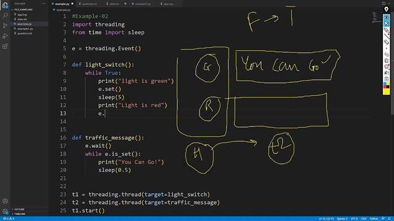Click 'light_switch' in the line 7 definition
The height and width of the screenshot is (221, 394).
105,65
